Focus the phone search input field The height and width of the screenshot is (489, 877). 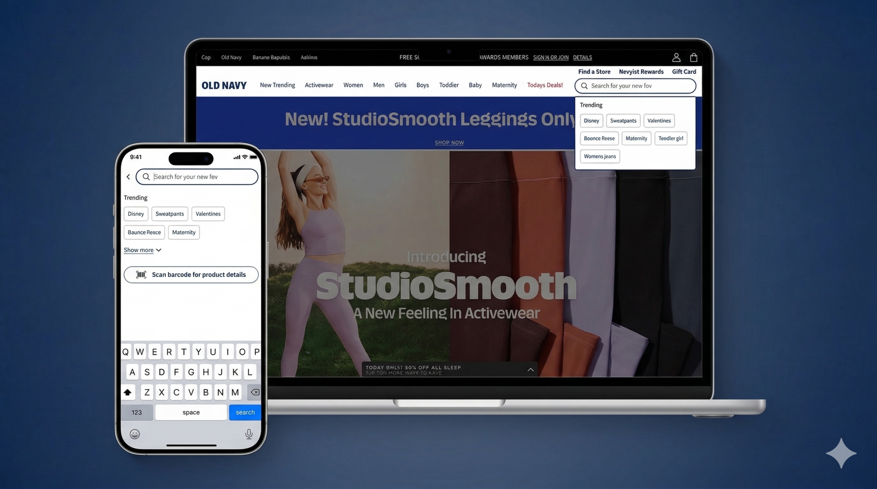(202, 177)
